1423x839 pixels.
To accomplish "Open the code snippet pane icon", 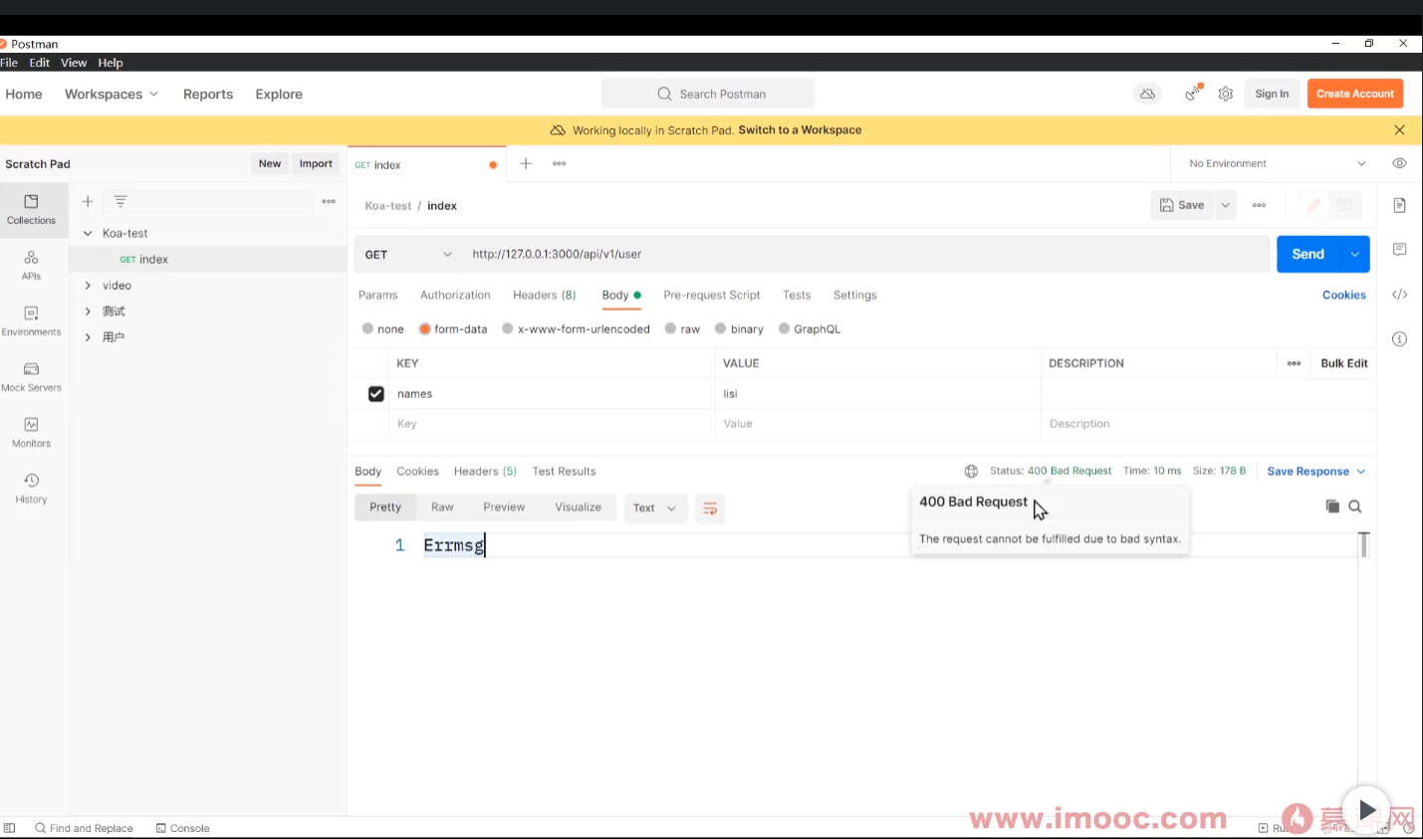I will click(x=1399, y=295).
